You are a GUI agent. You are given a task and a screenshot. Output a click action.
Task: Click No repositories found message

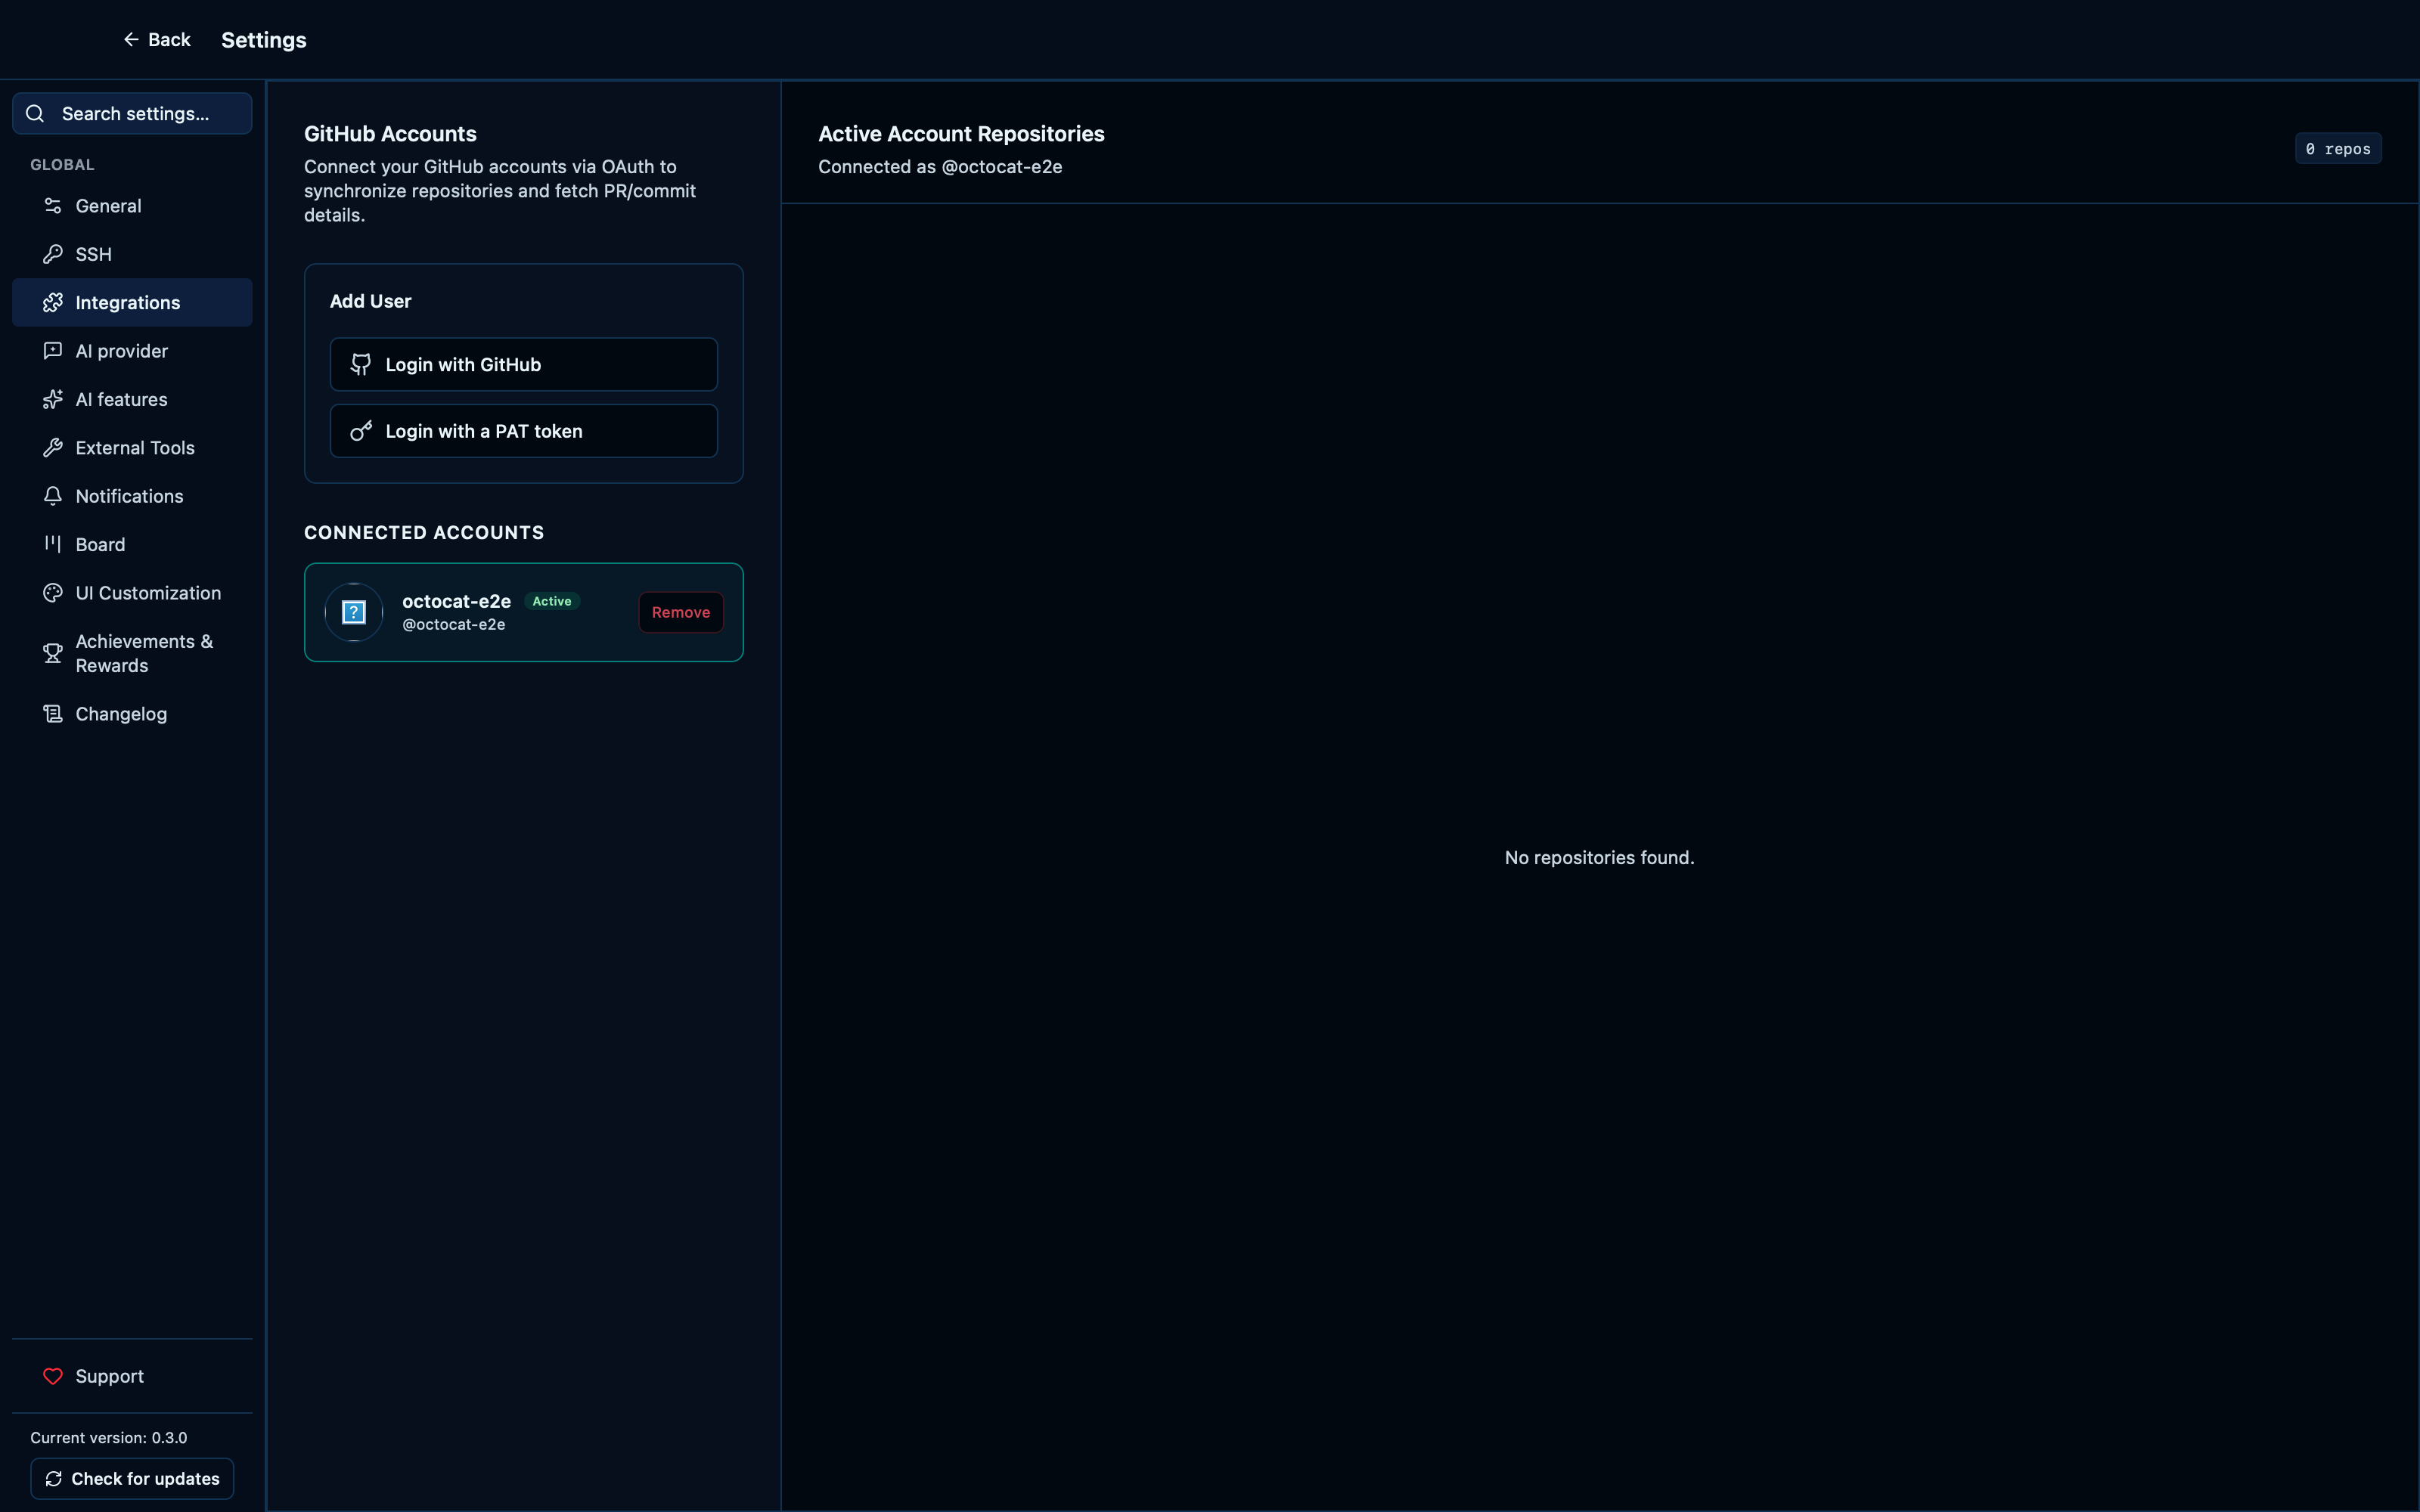coord(1600,857)
